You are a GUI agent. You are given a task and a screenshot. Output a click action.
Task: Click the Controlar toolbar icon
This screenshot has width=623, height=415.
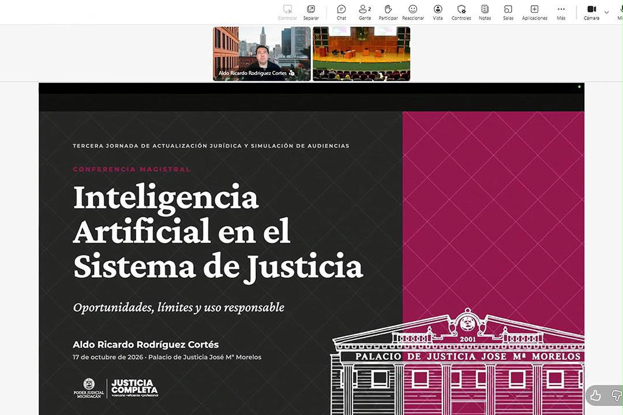[287, 12]
